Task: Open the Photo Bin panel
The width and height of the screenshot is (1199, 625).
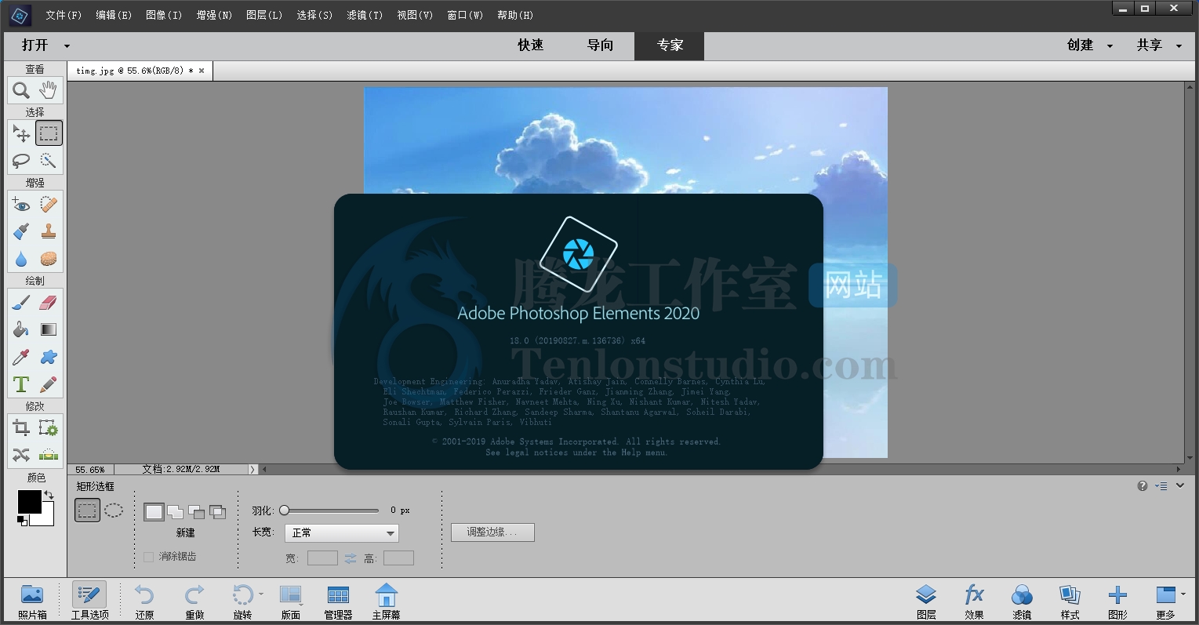Action: tap(32, 601)
